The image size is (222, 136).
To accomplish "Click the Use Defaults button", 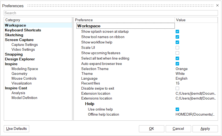I will click(x=16, y=129).
